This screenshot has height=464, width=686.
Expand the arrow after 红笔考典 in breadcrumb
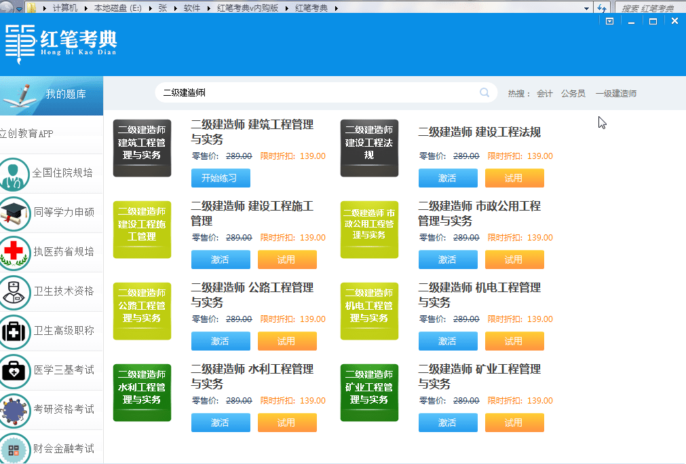coord(336,8)
